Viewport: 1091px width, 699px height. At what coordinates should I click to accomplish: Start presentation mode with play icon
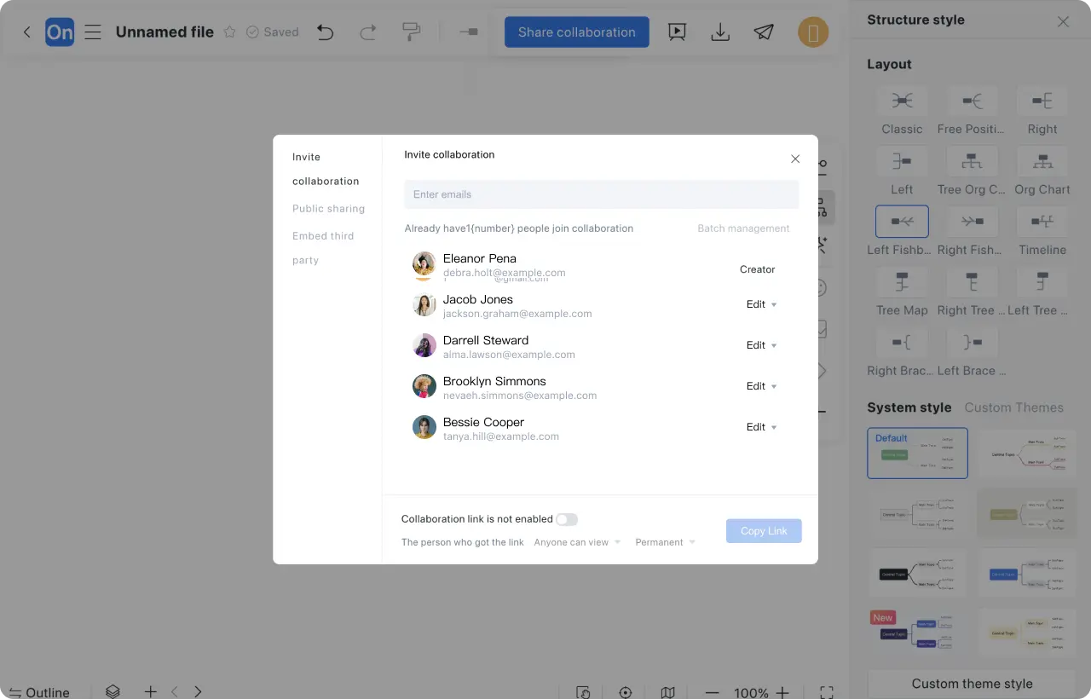677,32
